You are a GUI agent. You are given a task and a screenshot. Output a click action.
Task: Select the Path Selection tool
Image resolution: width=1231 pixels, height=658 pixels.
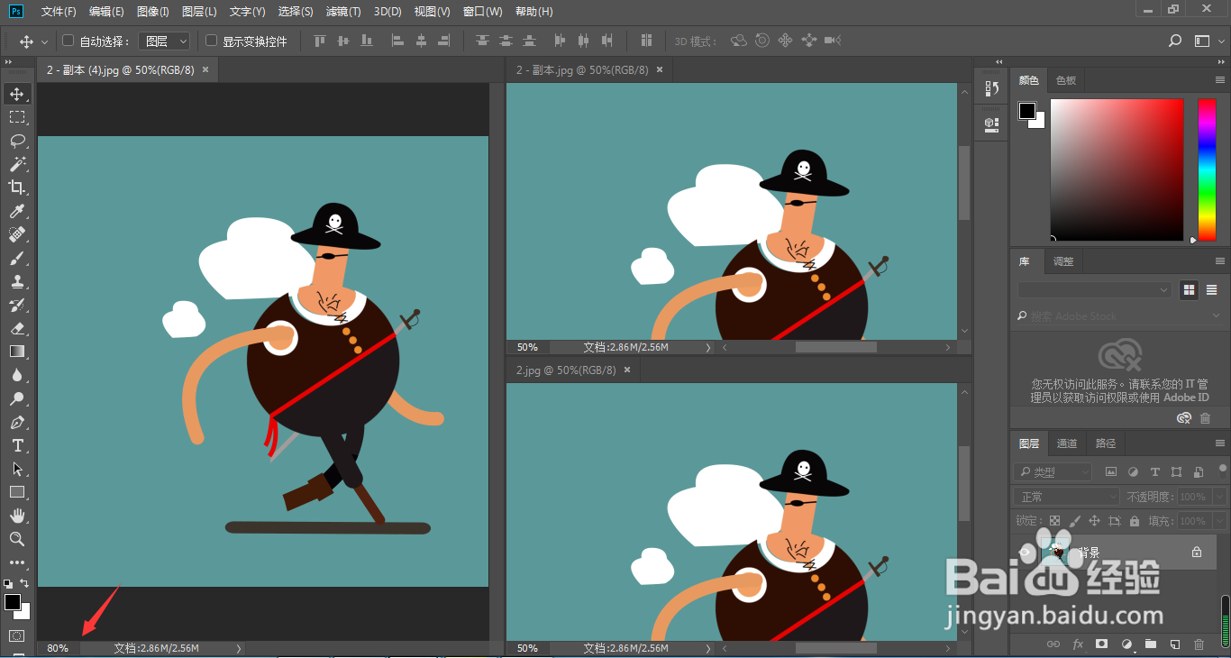click(x=17, y=469)
